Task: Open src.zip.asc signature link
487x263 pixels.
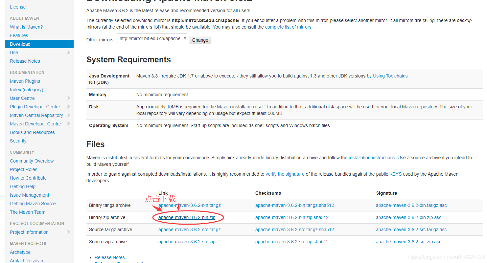Action: 408,242
